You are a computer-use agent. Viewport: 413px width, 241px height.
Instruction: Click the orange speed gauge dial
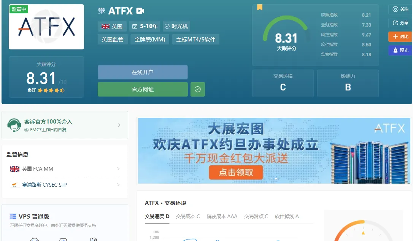364,230
